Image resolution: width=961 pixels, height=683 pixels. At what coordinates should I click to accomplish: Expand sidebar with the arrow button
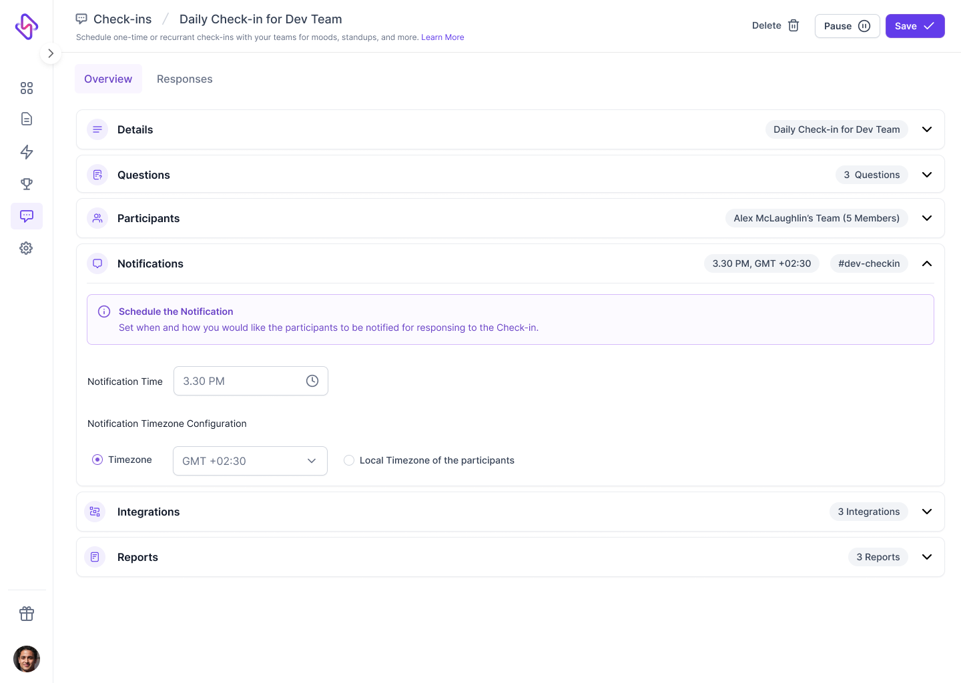point(51,53)
